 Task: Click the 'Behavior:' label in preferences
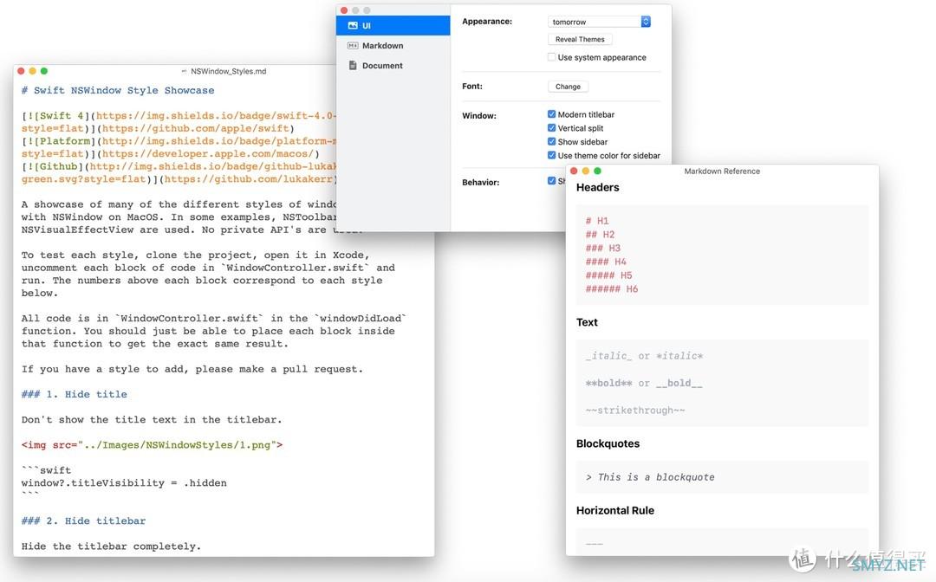480,183
